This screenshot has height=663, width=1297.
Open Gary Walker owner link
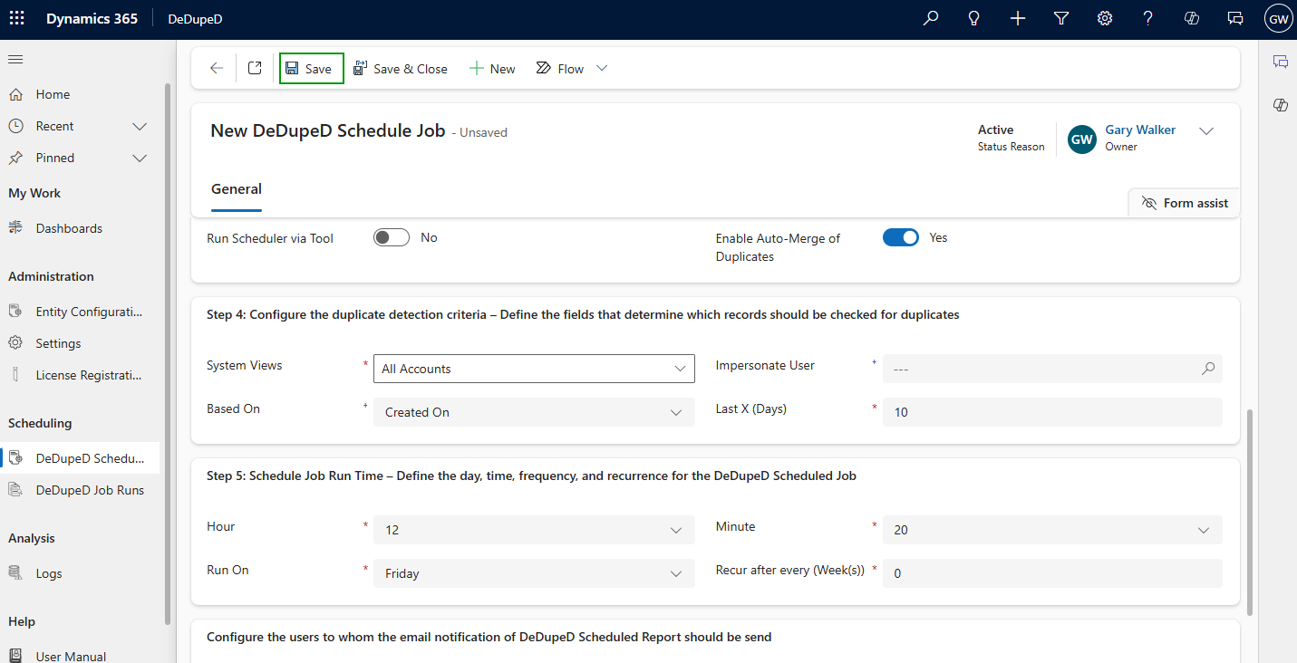pyautogui.click(x=1140, y=130)
